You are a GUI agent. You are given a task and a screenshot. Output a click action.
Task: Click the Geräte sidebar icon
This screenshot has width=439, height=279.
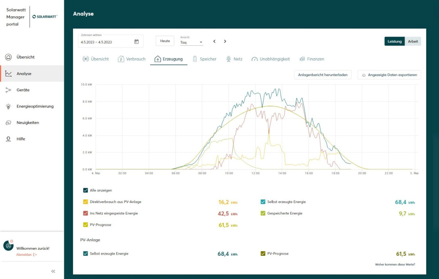pyautogui.click(x=8, y=90)
